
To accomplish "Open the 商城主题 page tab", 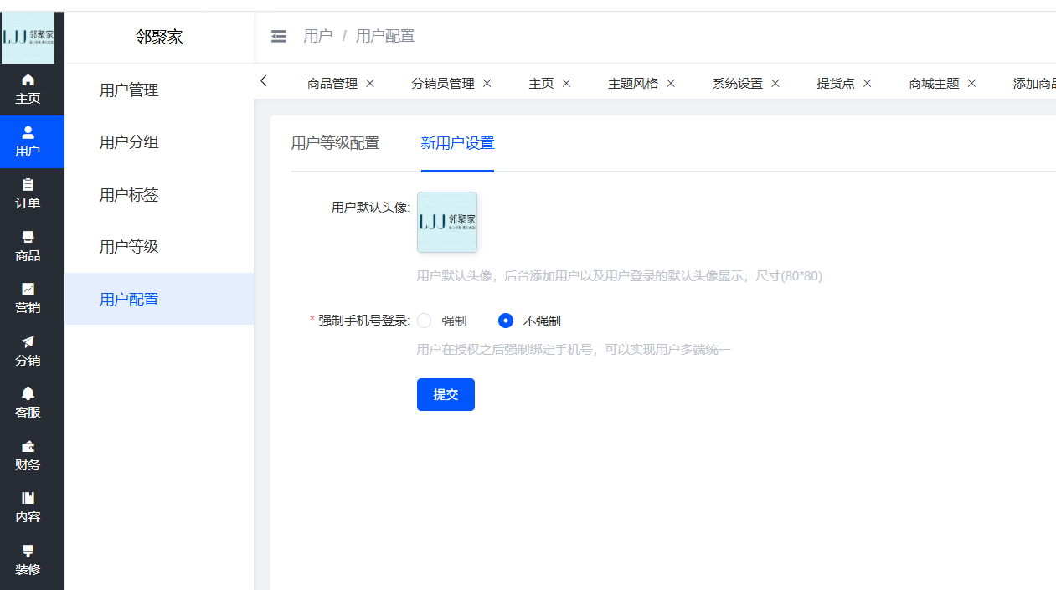I will [x=934, y=83].
